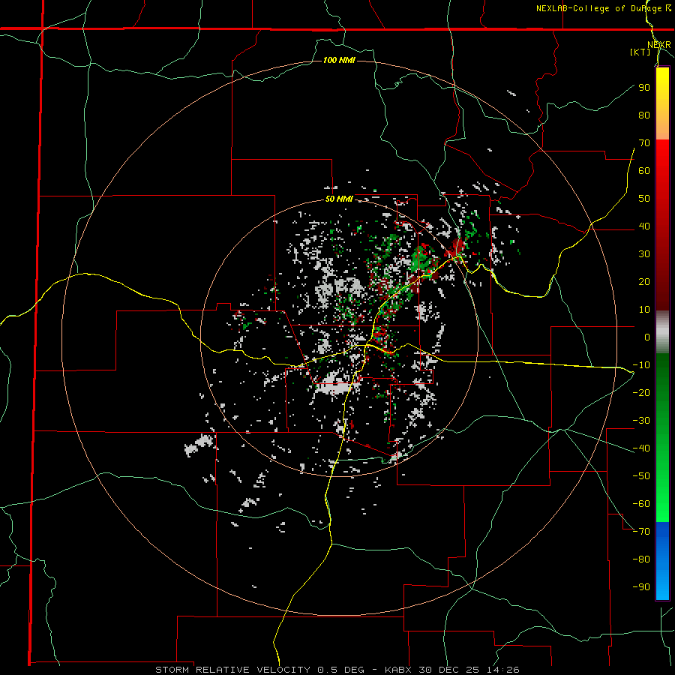Screen dimensions: 675x675
Task: Click the 10 value on the velocity scale
Action: [x=644, y=310]
